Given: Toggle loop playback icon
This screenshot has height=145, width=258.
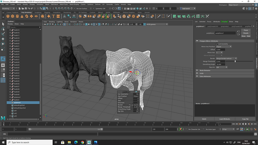Looking at the screenshot, I should pyautogui.click(x=238, y=129).
